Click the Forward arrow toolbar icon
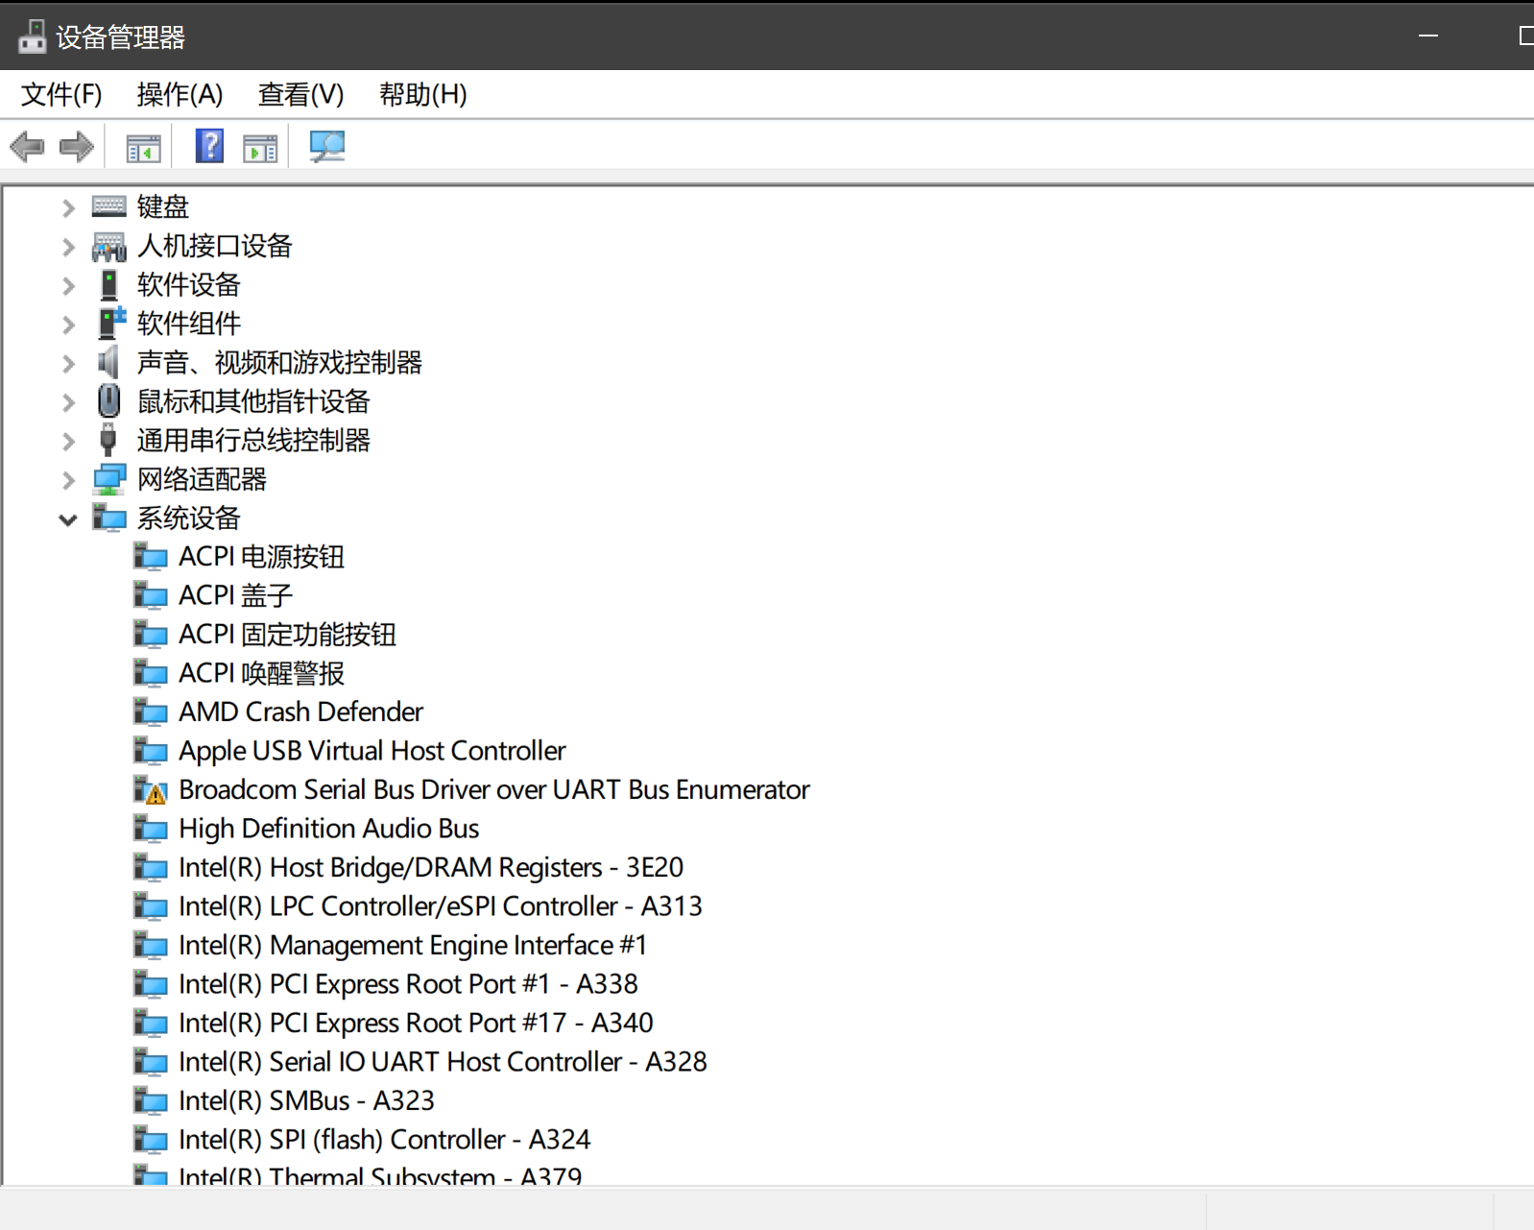 pos(77,147)
